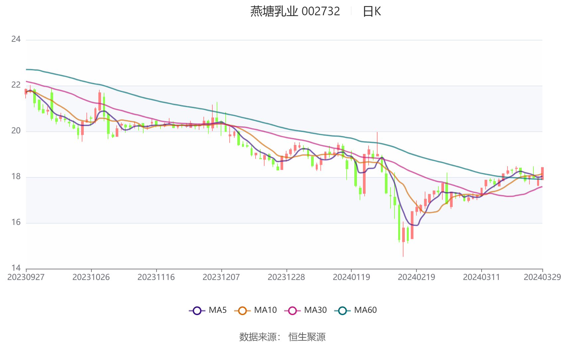Click the pink MA30 legend circle marker
Screen dimensions: 565x343
[x=292, y=311]
